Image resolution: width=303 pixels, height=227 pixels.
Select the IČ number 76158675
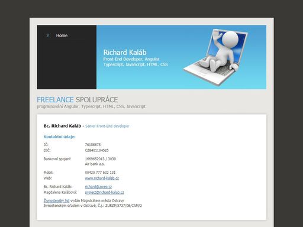(x=93, y=145)
